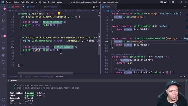The width and height of the screenshot is (188, 106).
Task: Toggle the secondary sidebar layout button
Action: 169,2
